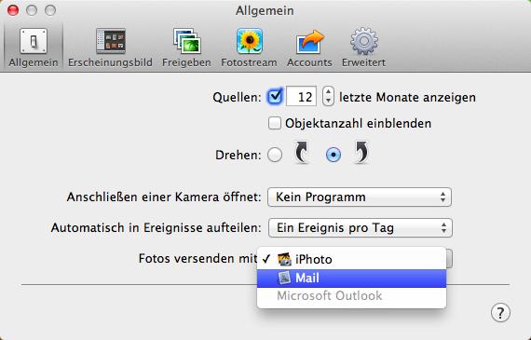Open the help question mark button
Image resolution: width=531 pixels, height=340 pixels.
[x=500, y=313]
